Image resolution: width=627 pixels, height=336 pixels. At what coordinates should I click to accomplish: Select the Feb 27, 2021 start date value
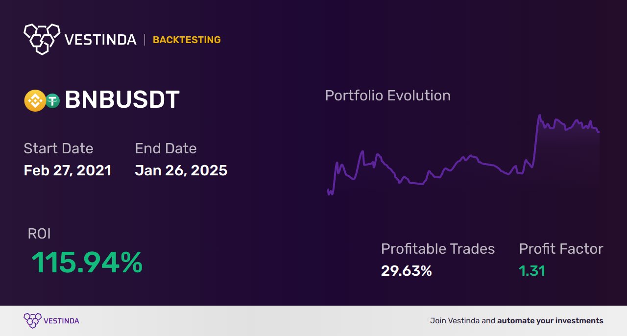tap(68, 170)
